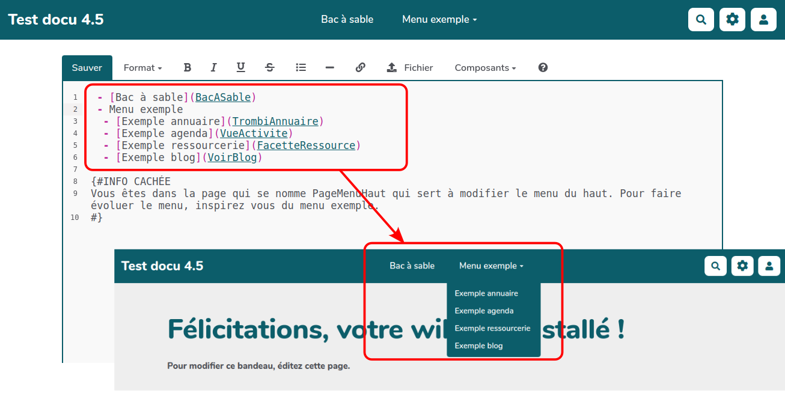Open the VoirBlog link in the editor
The image size is (785, 393).
232,157
